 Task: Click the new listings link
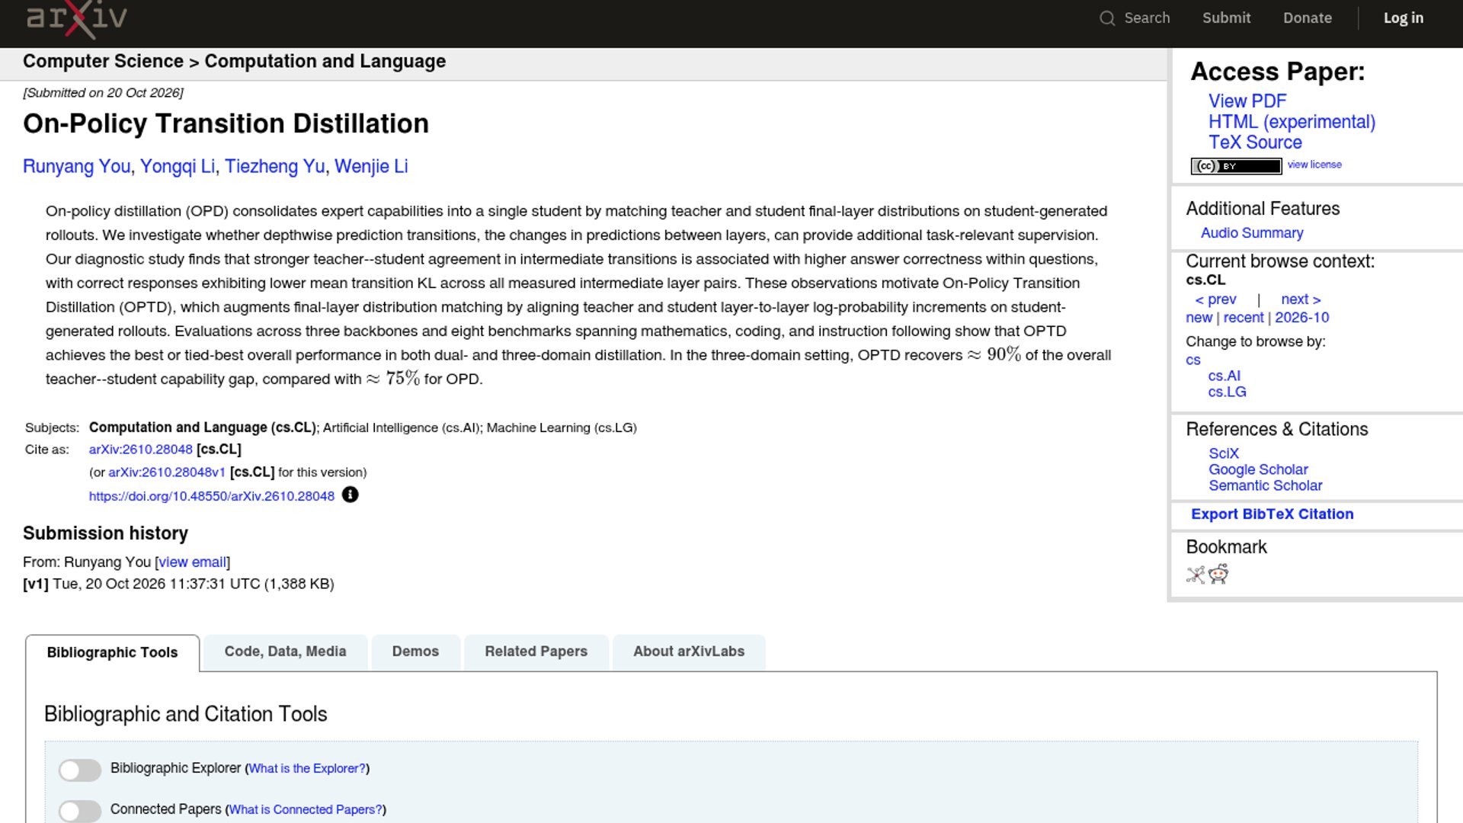coord(1199,318)
